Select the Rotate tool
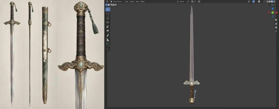279x109 pixels. [x=108, y=22]
